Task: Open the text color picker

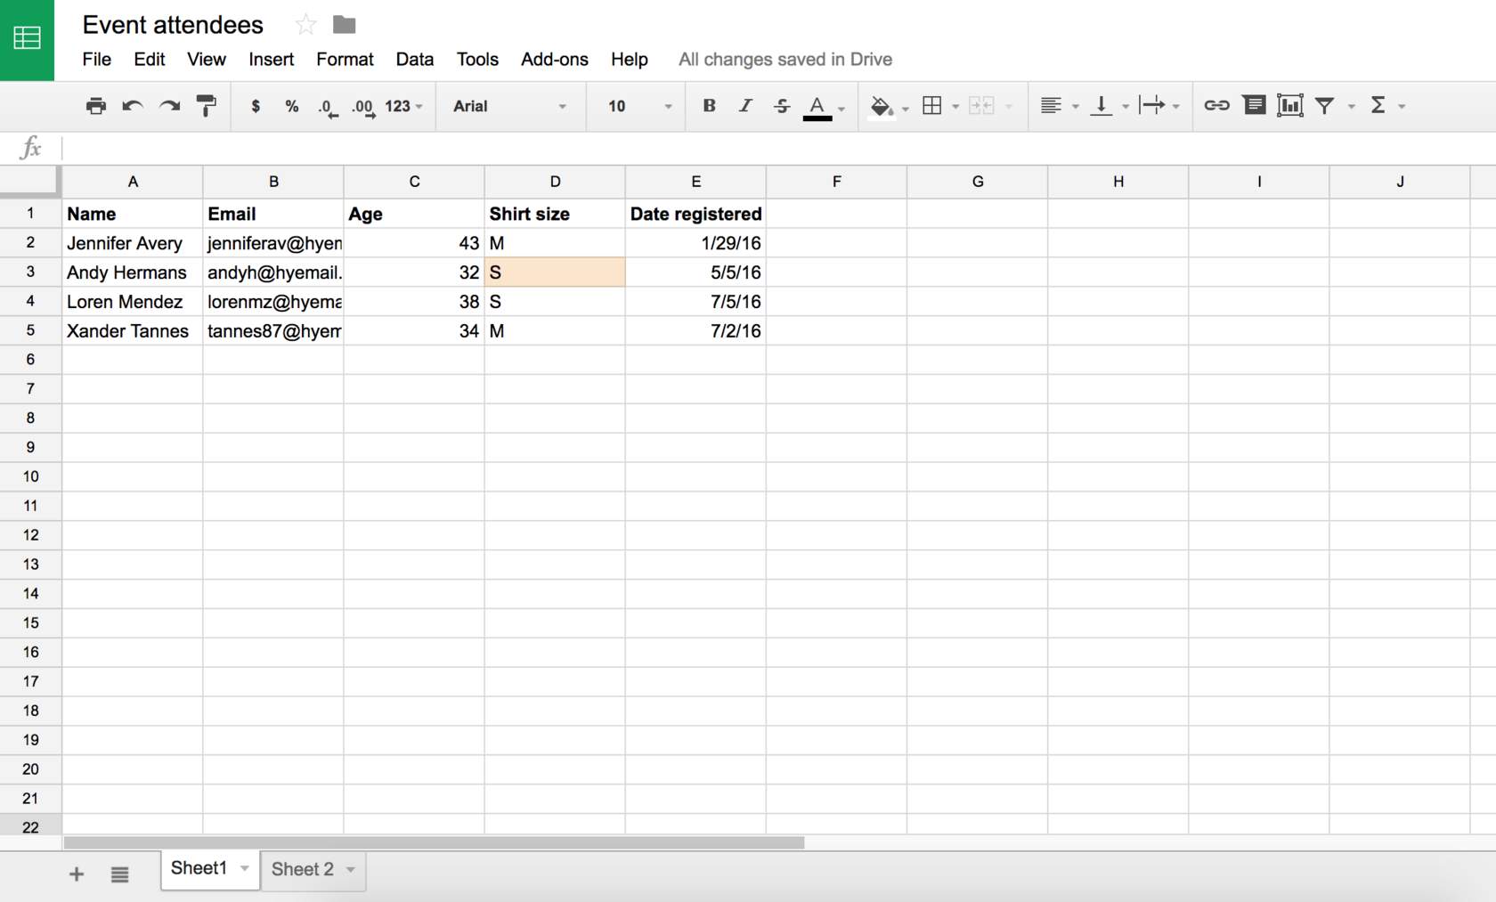Action: (817, 106)
